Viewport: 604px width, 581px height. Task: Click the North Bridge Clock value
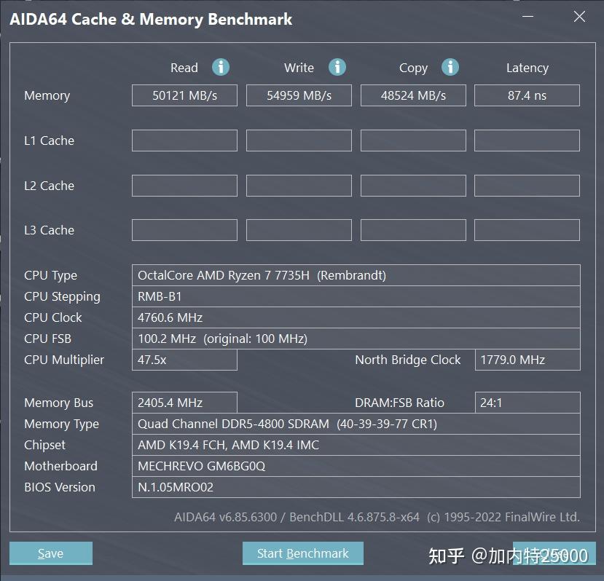[527, 360]
